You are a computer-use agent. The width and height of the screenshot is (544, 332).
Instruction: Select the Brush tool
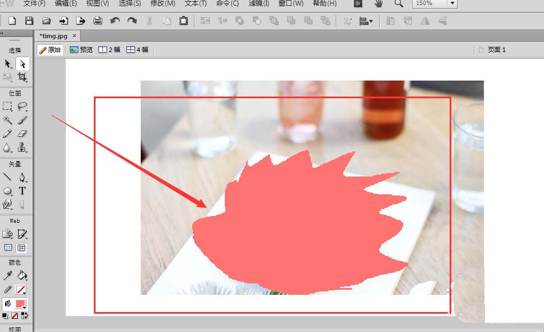[22, 120]
